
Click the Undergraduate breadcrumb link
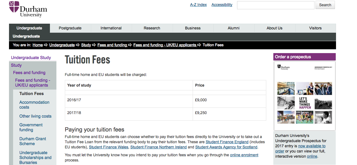point(62,45)
